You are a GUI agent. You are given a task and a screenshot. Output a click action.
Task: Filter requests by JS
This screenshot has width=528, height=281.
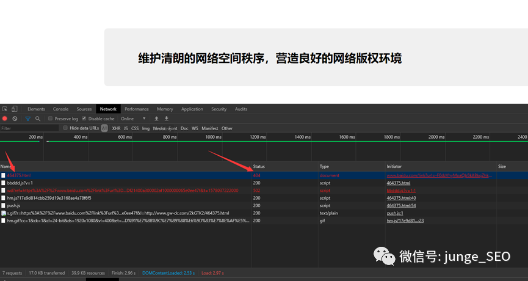coord(126,128)
